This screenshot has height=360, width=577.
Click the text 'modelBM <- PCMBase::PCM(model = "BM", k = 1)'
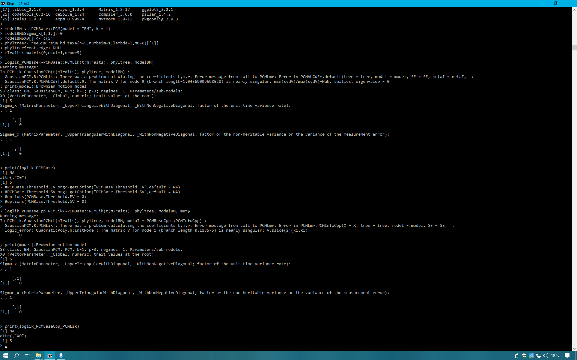pyautogui.click(x=57, y=29)
